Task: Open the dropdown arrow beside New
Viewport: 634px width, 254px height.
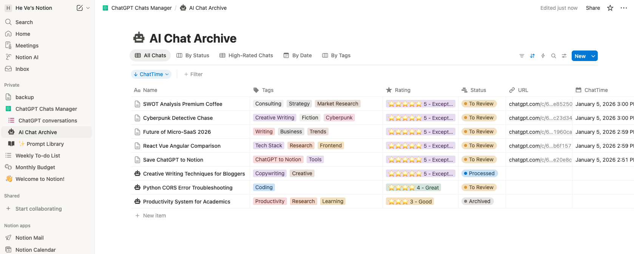Action: click(x=594, y=56)
